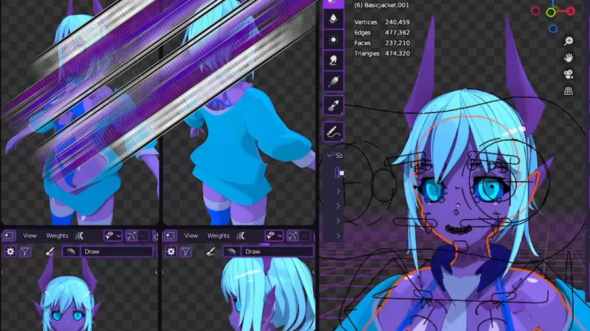Click funnel filter icon in left viewport
The height and width of the screenshot is (331, 590).
pos(25,251)
